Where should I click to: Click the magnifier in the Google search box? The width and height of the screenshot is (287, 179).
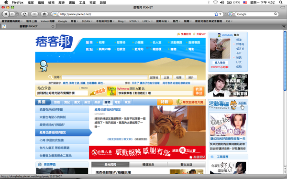(276, 14)
